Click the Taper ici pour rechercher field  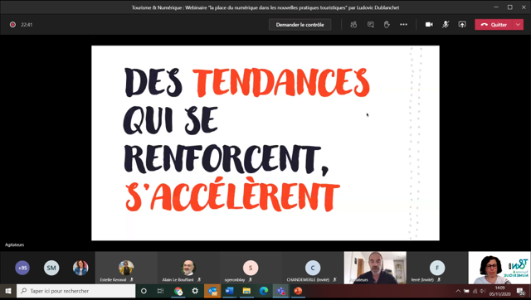76,291
